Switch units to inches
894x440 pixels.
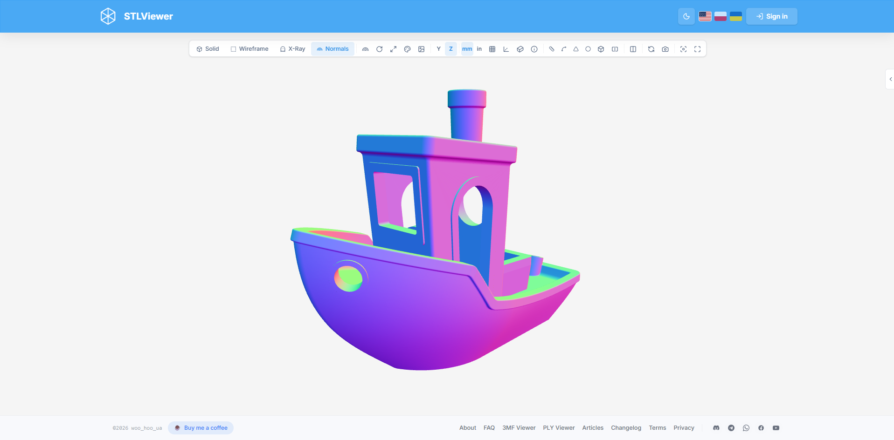click(479, 49)
